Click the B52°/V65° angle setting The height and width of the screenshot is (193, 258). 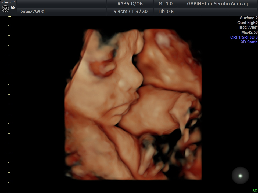pyautogui.click(x=248, y=28)
